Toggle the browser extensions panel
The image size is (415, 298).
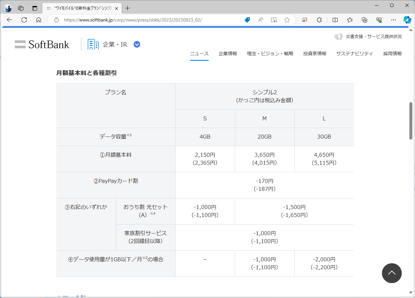point(319,20)
